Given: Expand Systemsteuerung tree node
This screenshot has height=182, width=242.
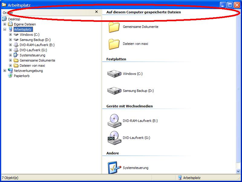Looking at the screenshot, I should tap(10, 55).
